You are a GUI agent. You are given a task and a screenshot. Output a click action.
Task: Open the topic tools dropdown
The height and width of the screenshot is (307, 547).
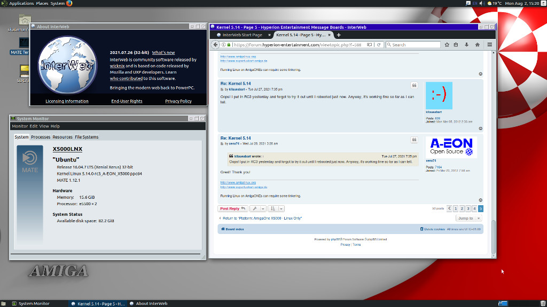258,208
